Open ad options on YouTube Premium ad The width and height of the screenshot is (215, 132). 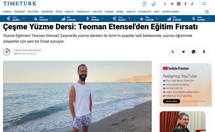(x=210, y=65)
